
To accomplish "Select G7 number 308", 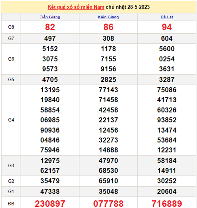I will [x=108, y=38].
